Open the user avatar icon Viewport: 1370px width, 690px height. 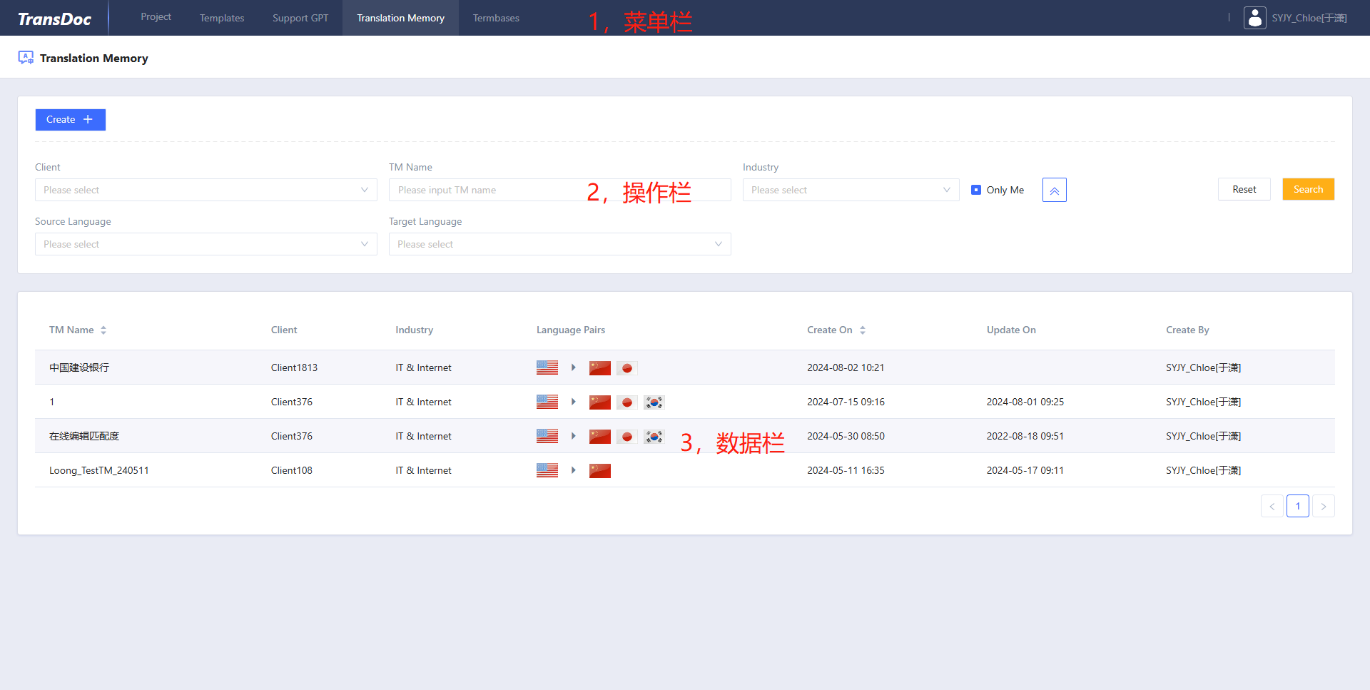(1254, 18)
